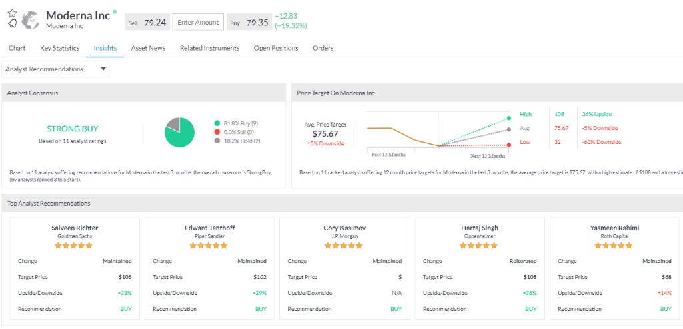Click Hartaj Singh's five-star rating

click(x=479, y=246)
